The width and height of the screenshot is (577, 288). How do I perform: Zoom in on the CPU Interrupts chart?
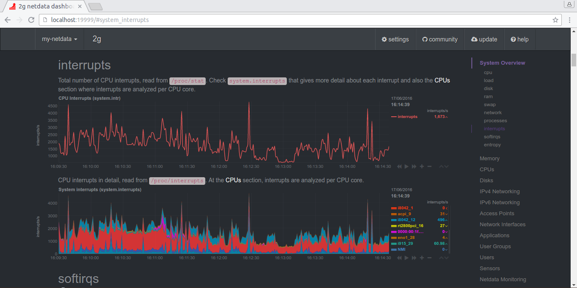point(422,167)
